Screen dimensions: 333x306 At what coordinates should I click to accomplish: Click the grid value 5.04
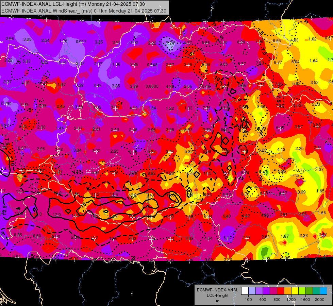(x=295, y=62)
